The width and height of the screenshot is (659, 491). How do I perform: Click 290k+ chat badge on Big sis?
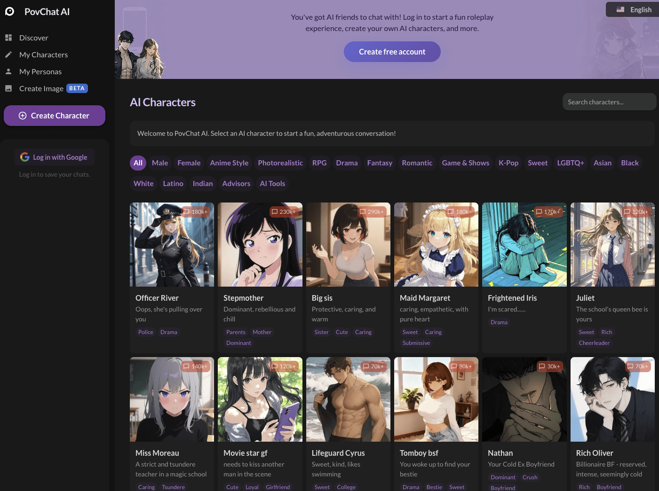click(x=372, y=212)
